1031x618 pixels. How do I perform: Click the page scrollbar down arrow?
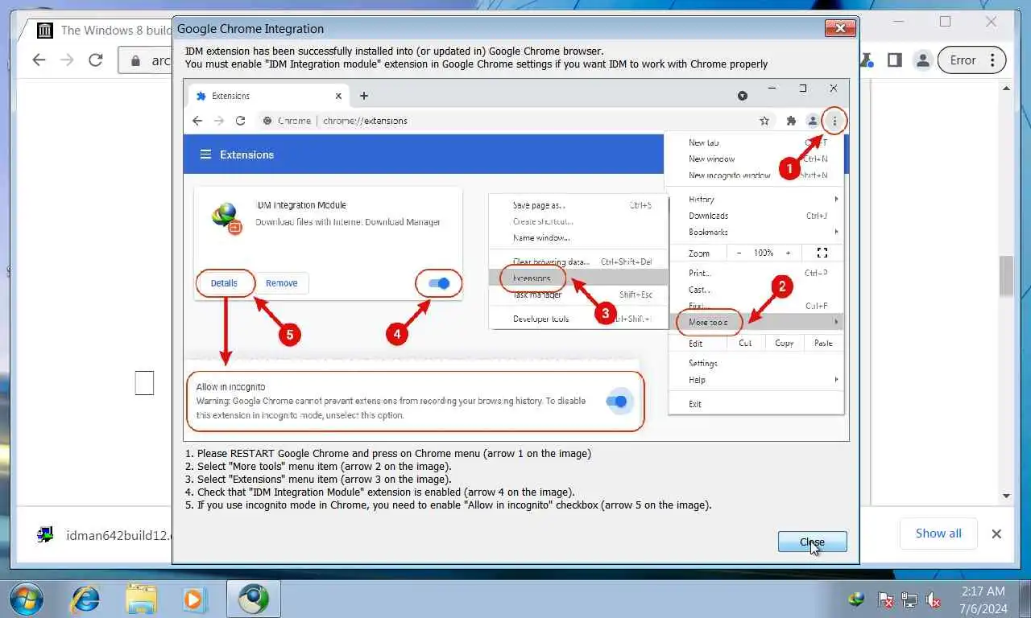[1006, 496]
